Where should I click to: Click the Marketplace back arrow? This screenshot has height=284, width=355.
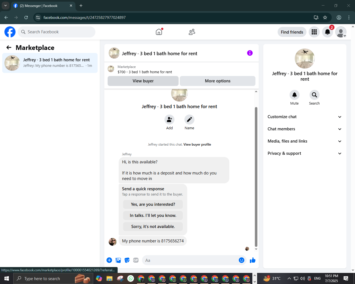click(9, 47)
